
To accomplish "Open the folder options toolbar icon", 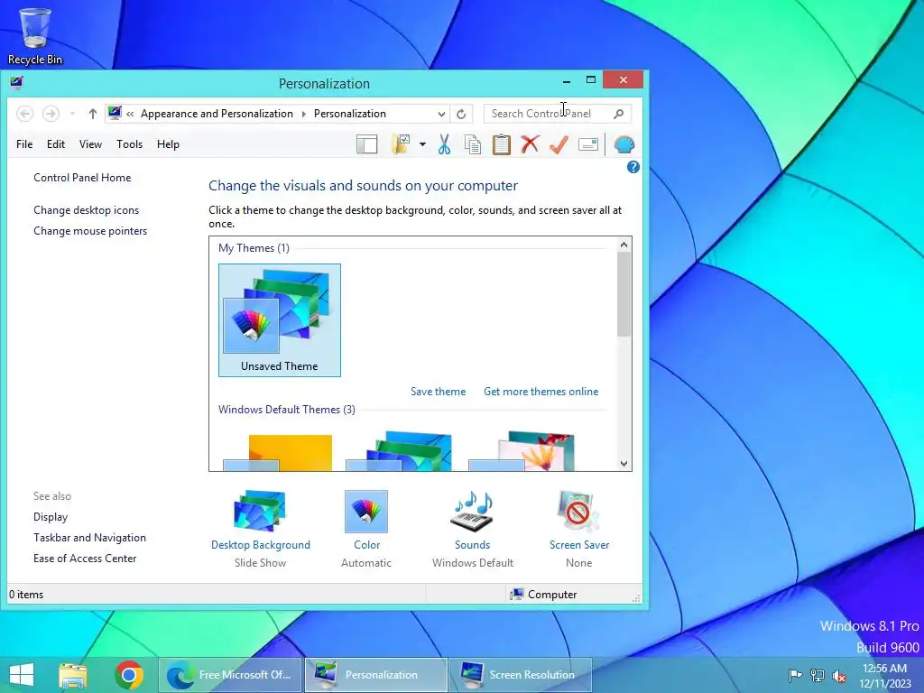I will click(401, 144).
